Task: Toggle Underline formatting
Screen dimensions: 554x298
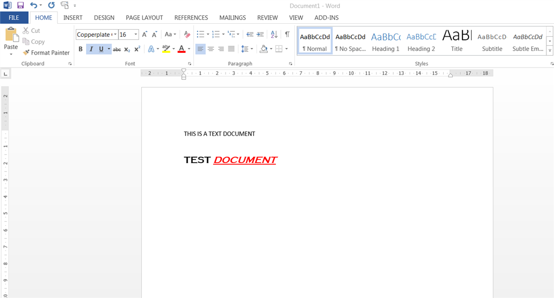Action: (101, 49)
